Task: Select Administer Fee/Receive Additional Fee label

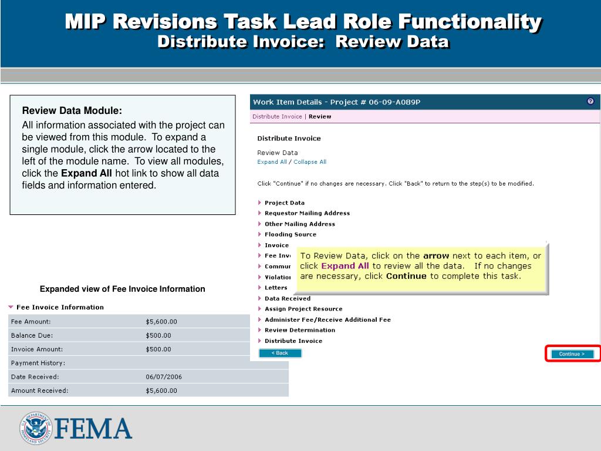Action: tap(327, 319)
